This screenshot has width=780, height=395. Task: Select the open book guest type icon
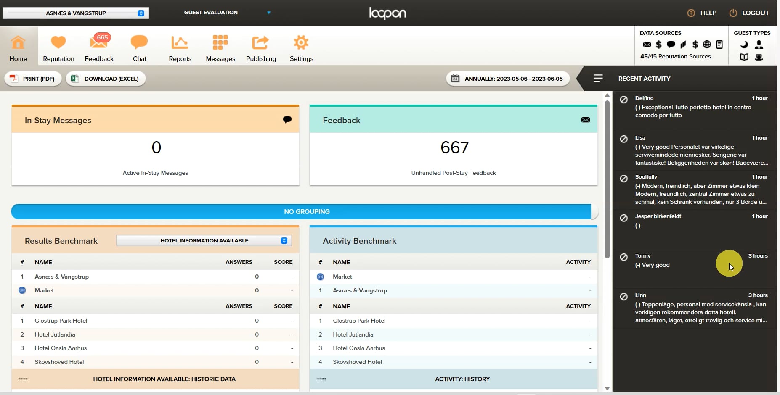744,57
